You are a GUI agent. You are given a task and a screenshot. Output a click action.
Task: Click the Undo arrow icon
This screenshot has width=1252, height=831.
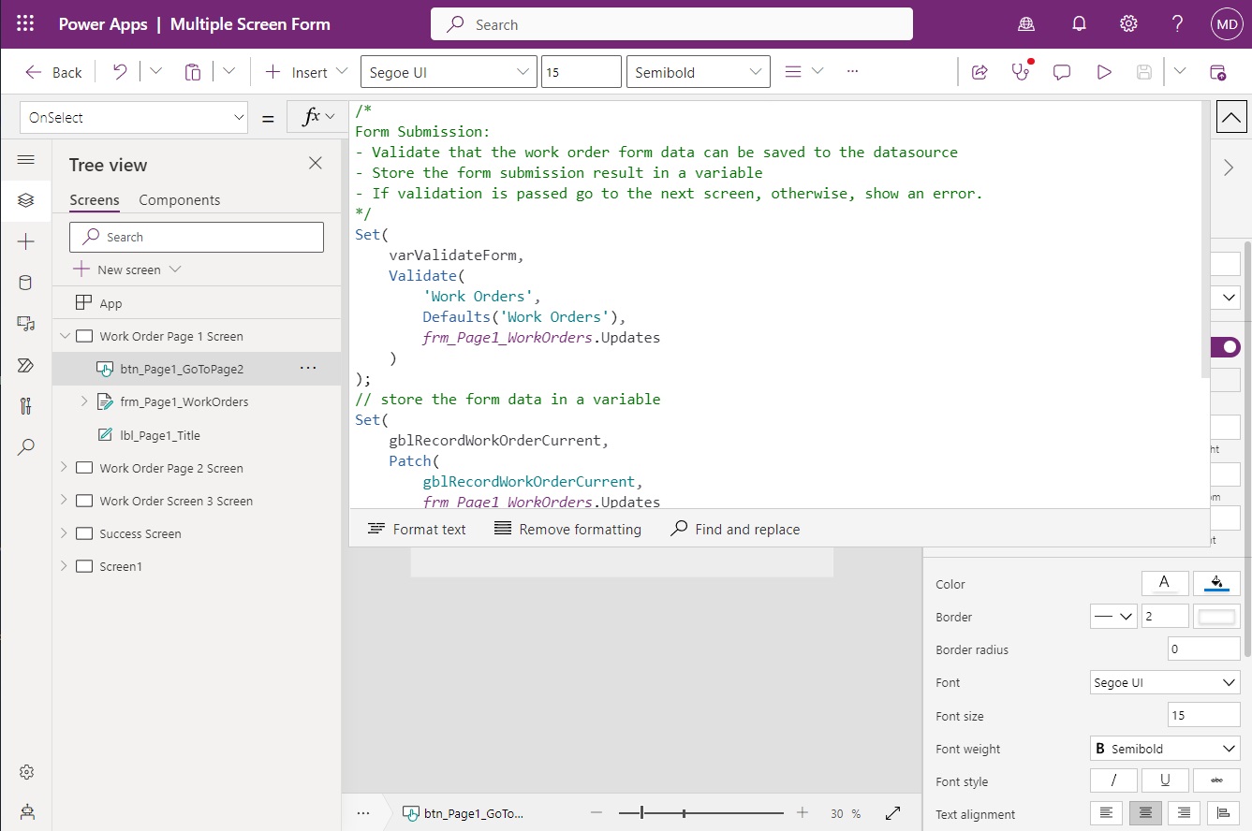click(x=120, y=72)
